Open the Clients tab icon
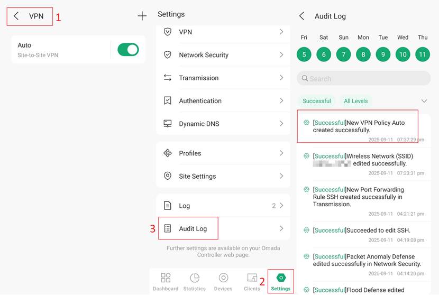Viewport: 439px width, 295px height. click(x=252, y=282)
